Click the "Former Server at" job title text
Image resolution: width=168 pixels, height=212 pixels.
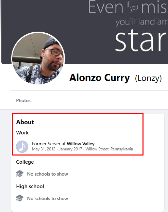coord(49,144)
